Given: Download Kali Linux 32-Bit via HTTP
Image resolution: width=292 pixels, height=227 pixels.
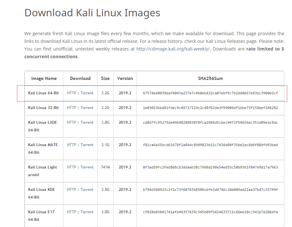Looking at the screenshot, I should coord(72,108).
